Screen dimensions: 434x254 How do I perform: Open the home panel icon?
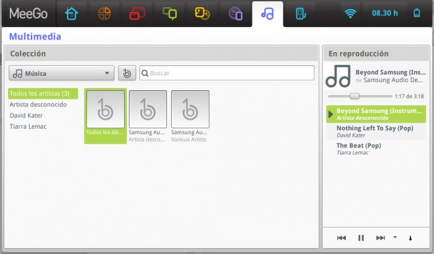[x=72, y=14]
